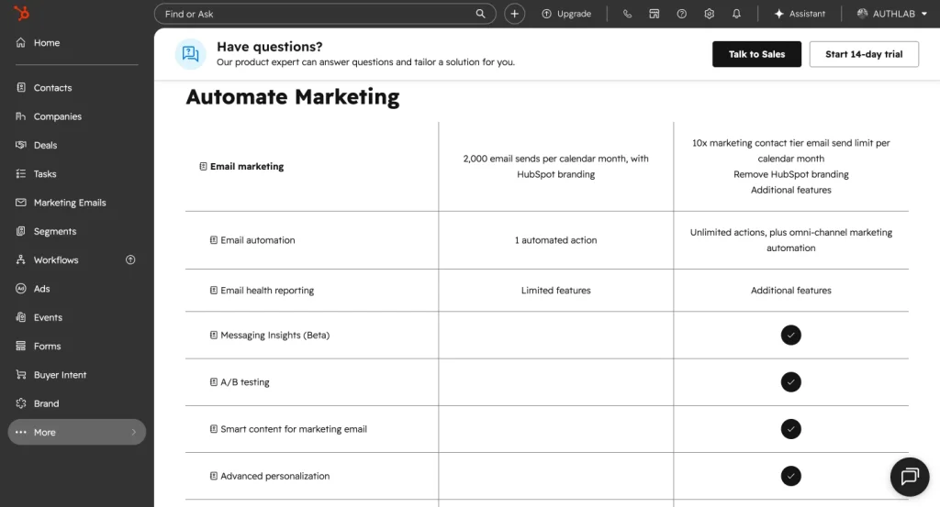Click the 'Email marketing' row label
Screen dimensions: 940x507
247,167
